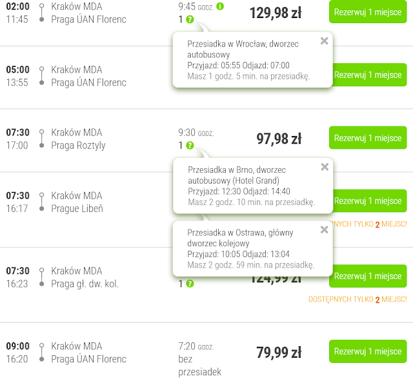Click the transfer question mark in the 02:00 row
Viewport: 413px width, 381px height.
click(x=190, y=19)
